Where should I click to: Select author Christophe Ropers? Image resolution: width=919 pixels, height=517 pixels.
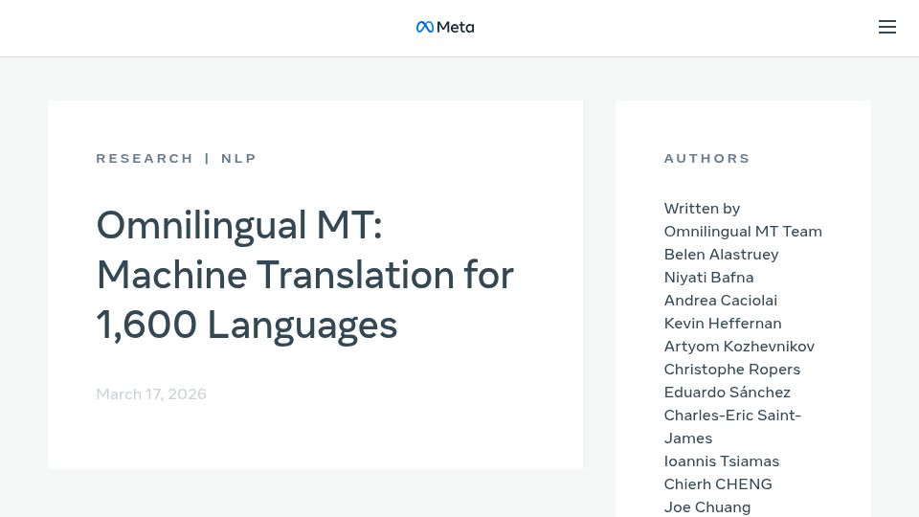point(732,370)
